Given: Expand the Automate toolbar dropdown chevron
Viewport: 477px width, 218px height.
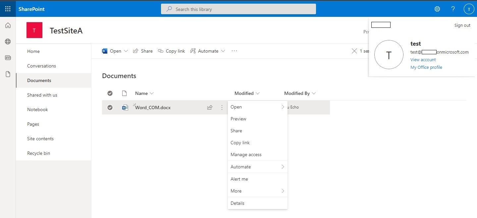Looking at the screenshot, I should (223, 51).
